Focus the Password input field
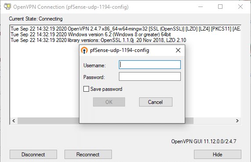Viewport: 251px width, 162px height. [150, 76]
